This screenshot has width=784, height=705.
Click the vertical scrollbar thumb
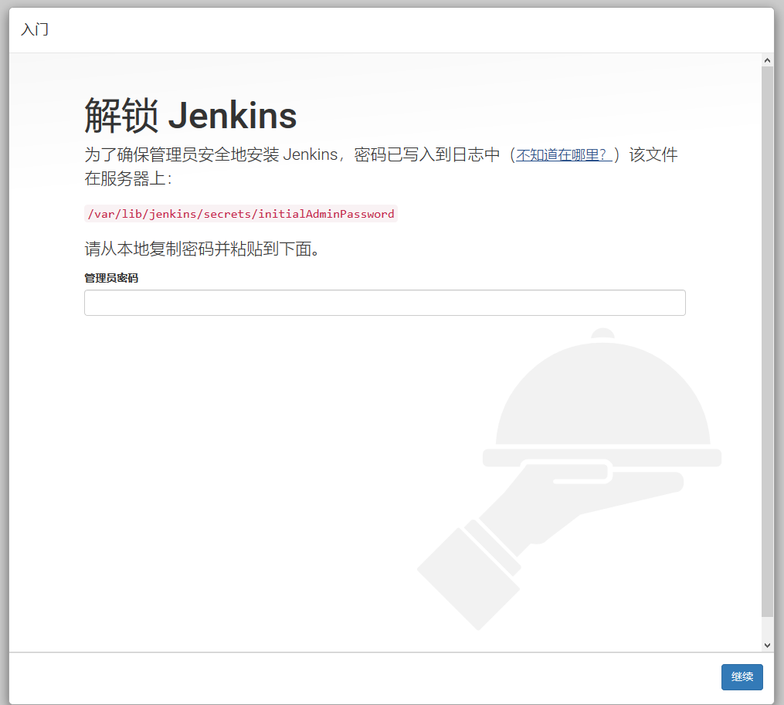tap(767, 341)
